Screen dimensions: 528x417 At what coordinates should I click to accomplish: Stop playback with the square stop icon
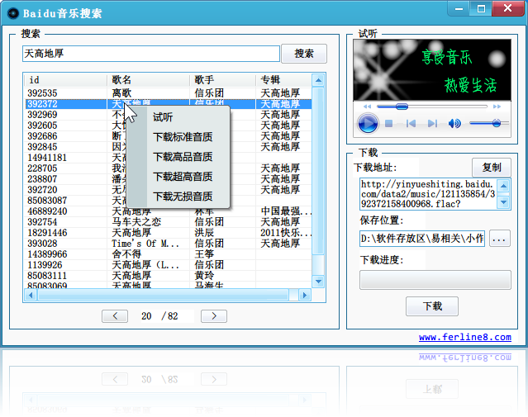(388, 124)
